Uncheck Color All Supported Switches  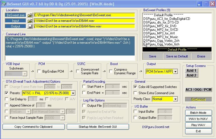point(135,87)
